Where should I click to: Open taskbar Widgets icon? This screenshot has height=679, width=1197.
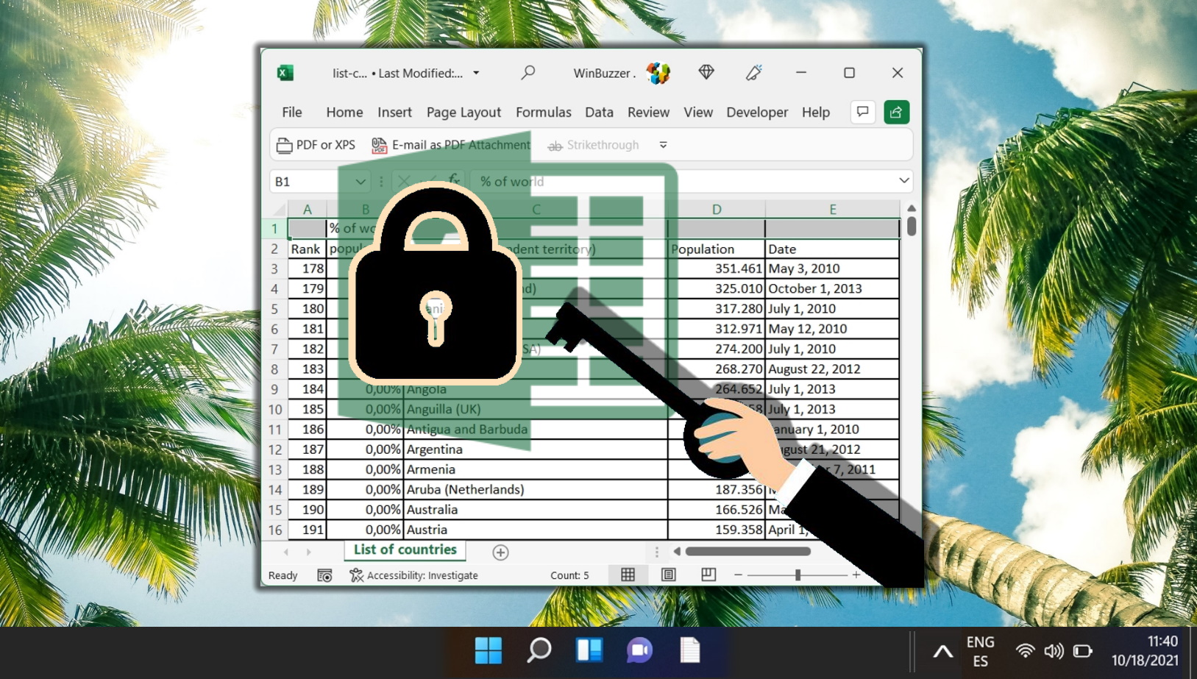(589, 650)
